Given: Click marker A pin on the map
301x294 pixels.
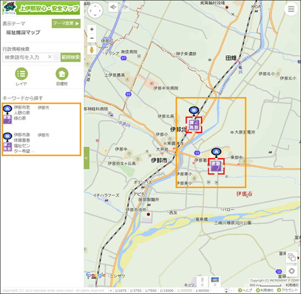Looking at the screenshot, I should (x=216, y=152).
